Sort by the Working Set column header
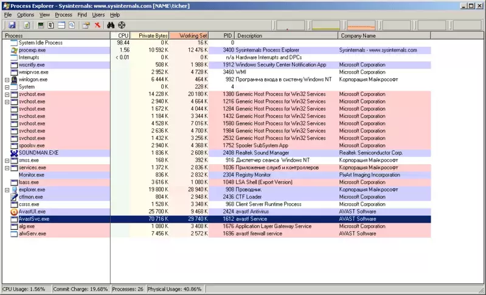The height and width of the screenshot is (295, 486). [189, 36]
